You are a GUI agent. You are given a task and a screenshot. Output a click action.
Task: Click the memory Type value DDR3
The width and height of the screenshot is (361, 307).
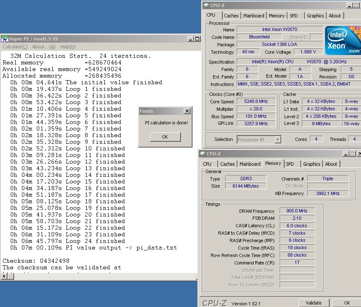coord(246,178)
